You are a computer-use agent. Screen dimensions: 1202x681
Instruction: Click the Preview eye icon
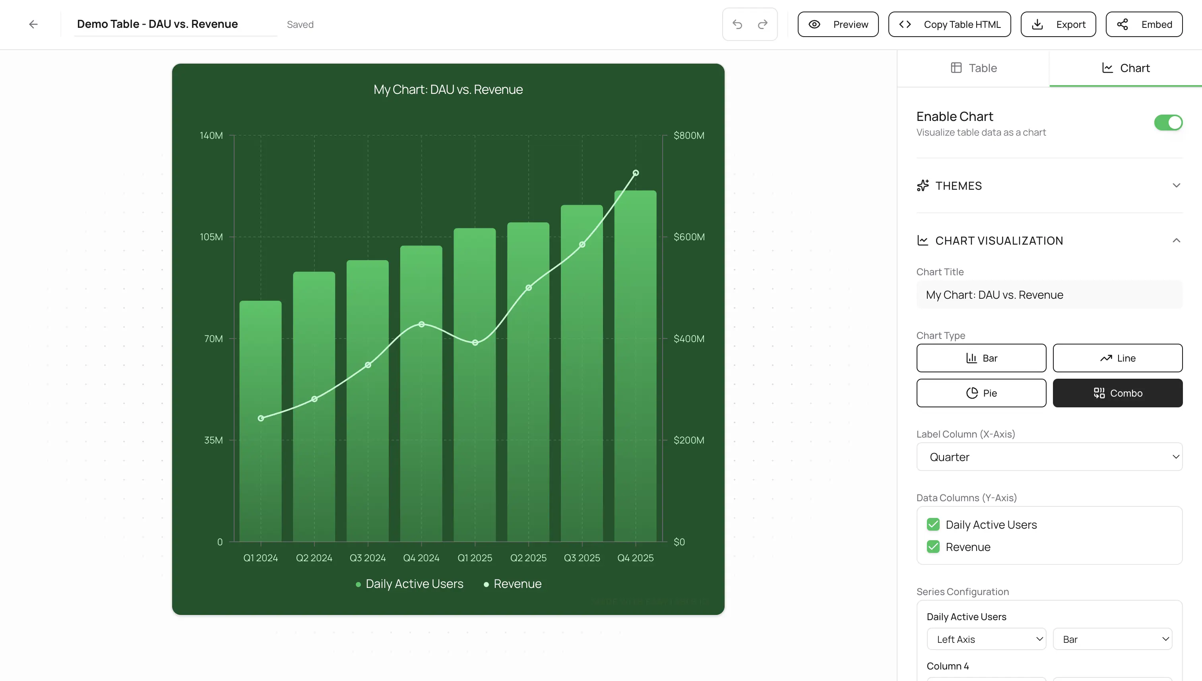[x=814, y=24]
